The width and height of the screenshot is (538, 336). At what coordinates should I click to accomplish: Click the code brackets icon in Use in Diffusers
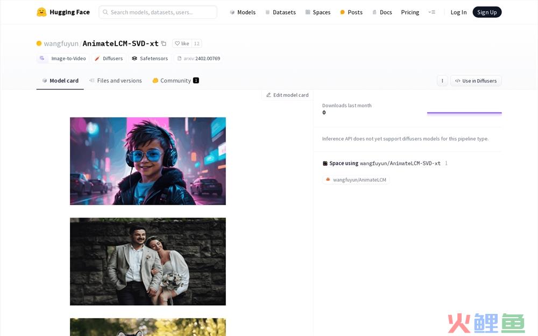(x=458, y=81)
